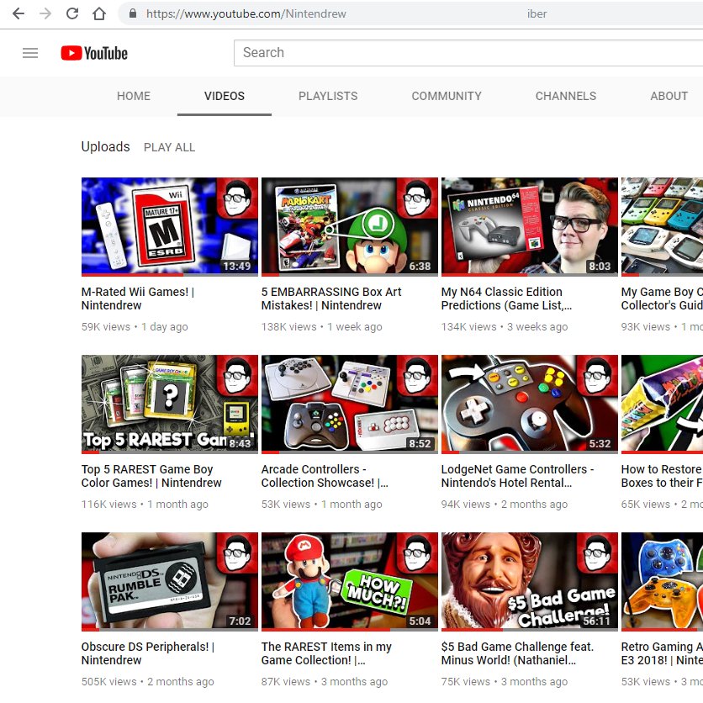
Task: Click '75K views • 3 months ago' text
Action: coord(505,682)
